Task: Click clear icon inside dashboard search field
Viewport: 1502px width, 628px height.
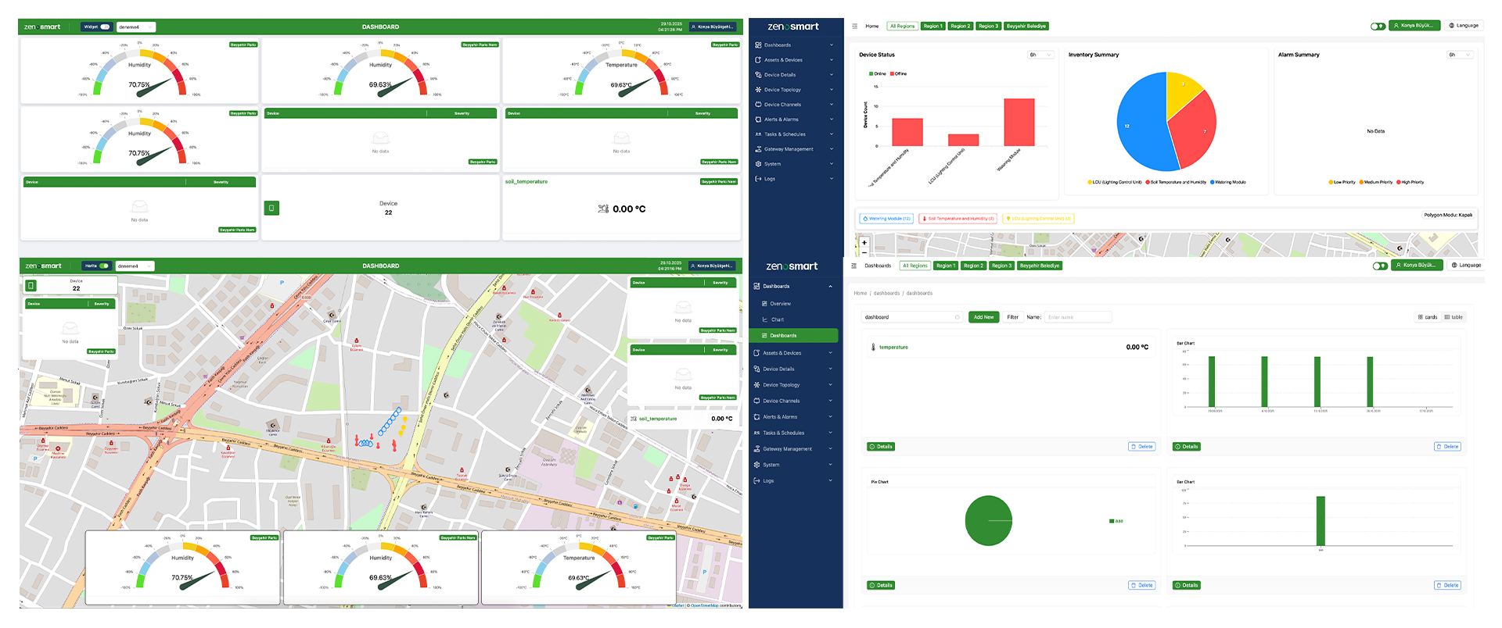Action: [x=957, y=317]
